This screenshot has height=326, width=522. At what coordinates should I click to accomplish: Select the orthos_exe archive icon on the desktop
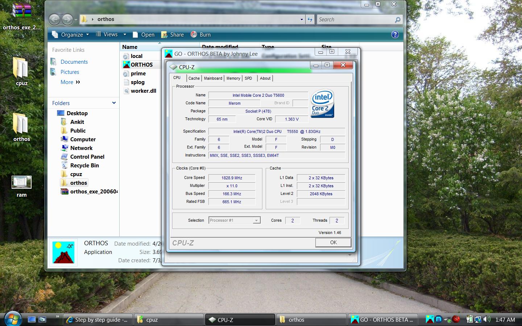pos(22,17)
